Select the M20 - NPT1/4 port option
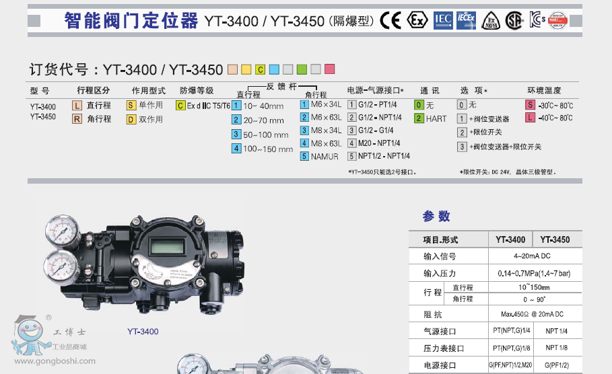This screenshot has width=612, height=374. tap(374, 143)
